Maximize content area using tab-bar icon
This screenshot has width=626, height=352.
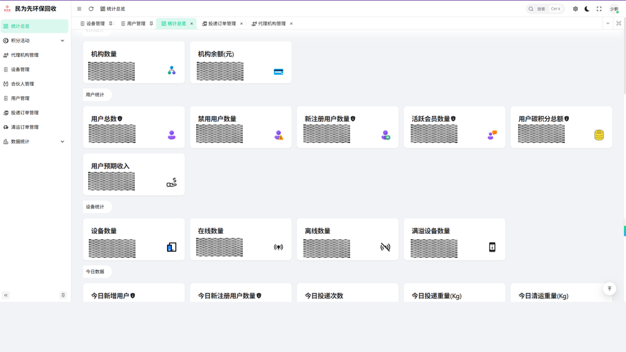coord(619,23)
